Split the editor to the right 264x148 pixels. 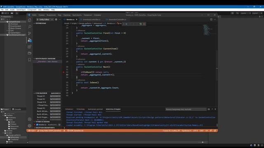[211, 19]
